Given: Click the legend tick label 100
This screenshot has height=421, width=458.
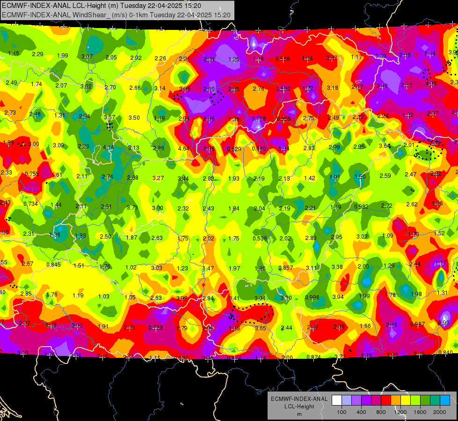Looking at the screenshot, I should [342, 412].
